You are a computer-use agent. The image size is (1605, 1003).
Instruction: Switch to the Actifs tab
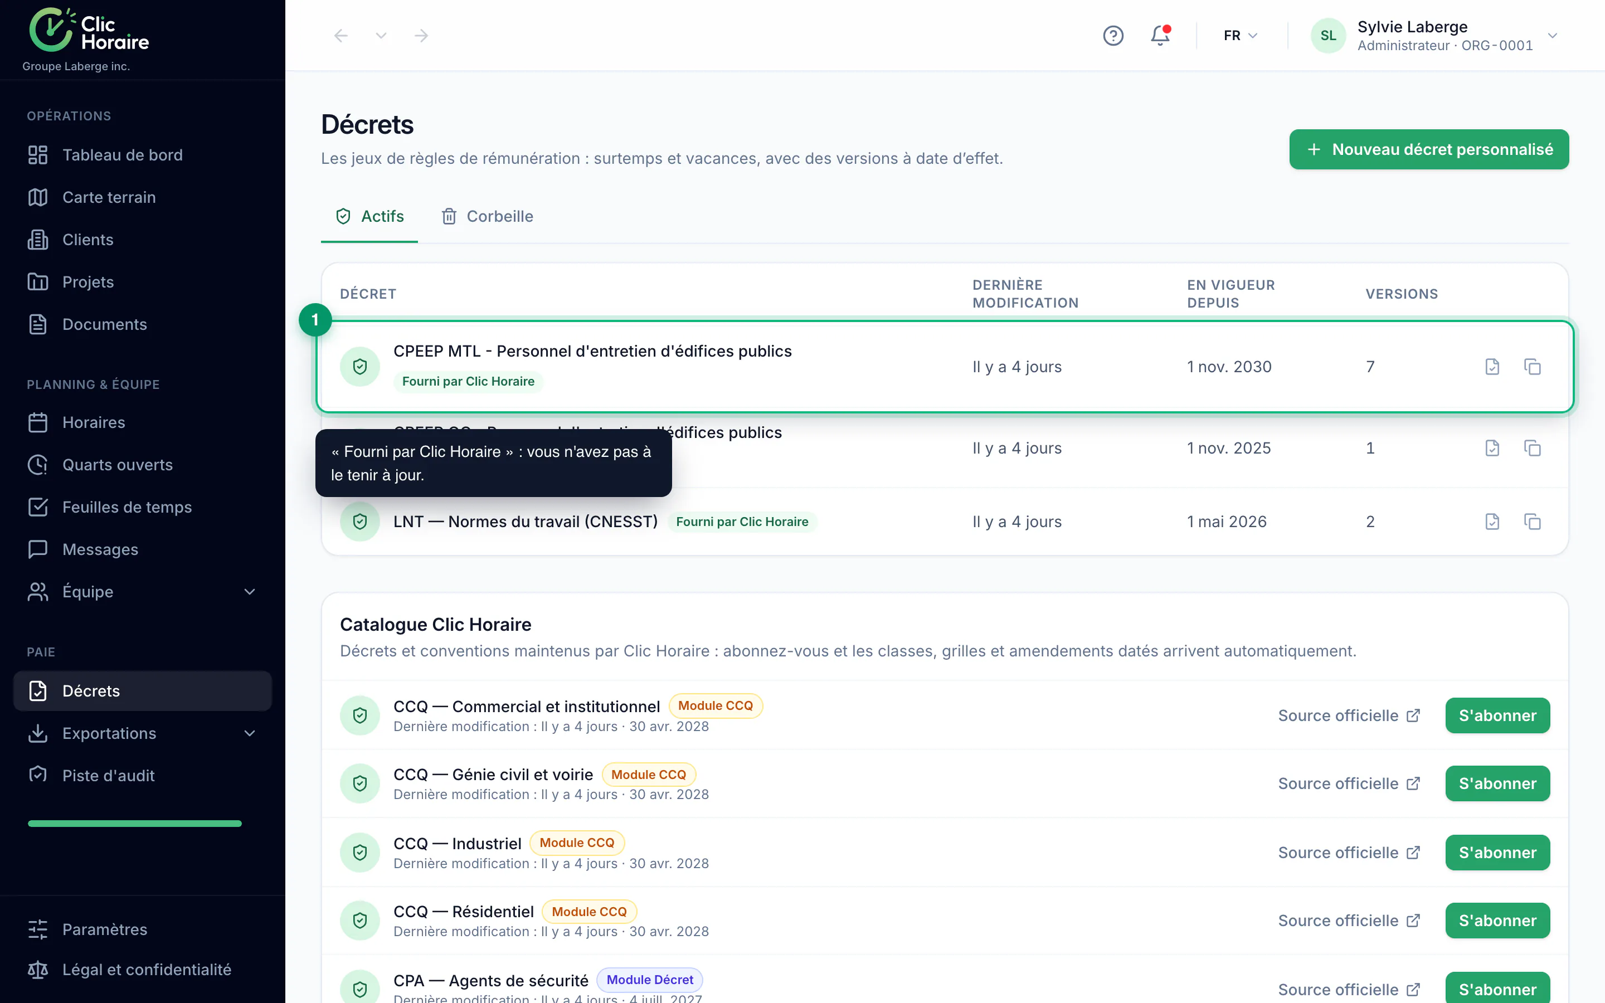pyautogui.click(x=369, y=216)
